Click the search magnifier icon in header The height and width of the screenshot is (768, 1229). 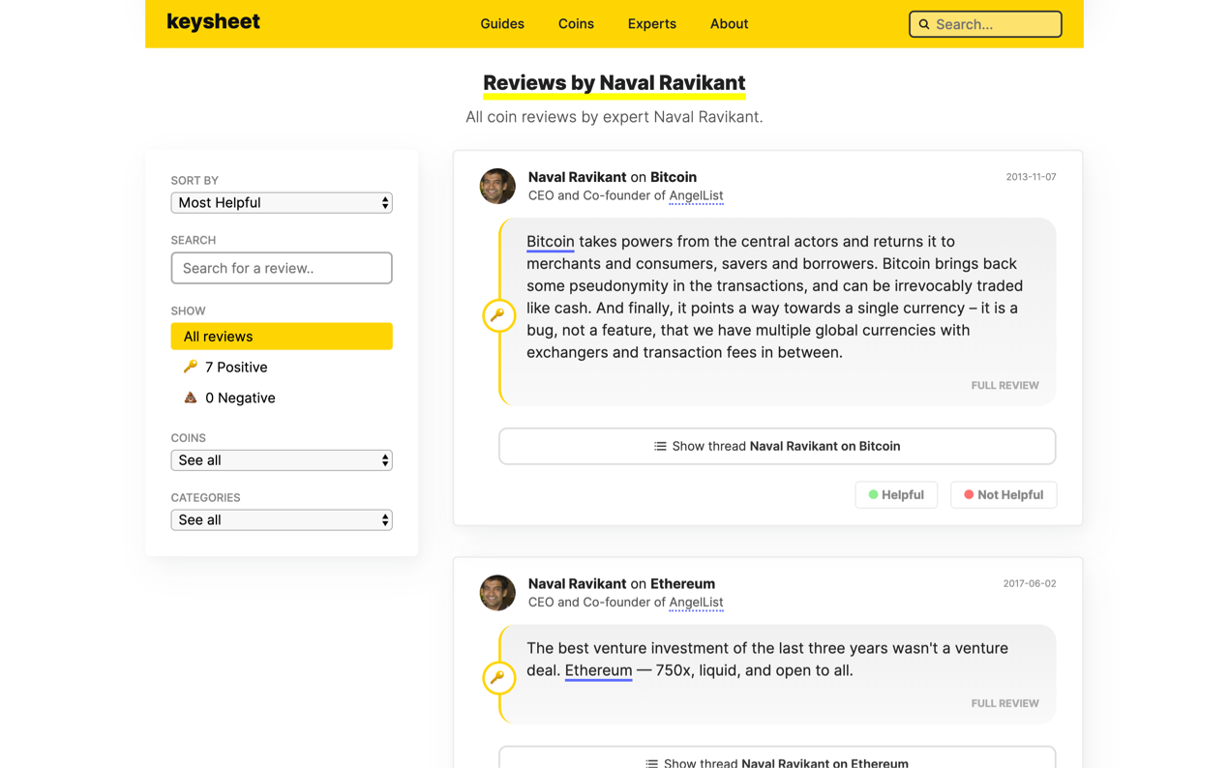[x=924, y=24]
